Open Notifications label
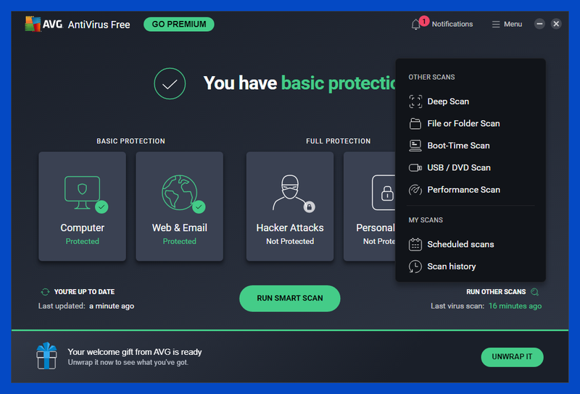 [x=452, y=25]
